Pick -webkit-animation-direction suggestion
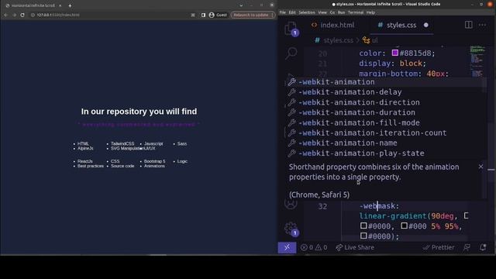The width and height of the screenshot is (496, 279). [x=385, y=102]
